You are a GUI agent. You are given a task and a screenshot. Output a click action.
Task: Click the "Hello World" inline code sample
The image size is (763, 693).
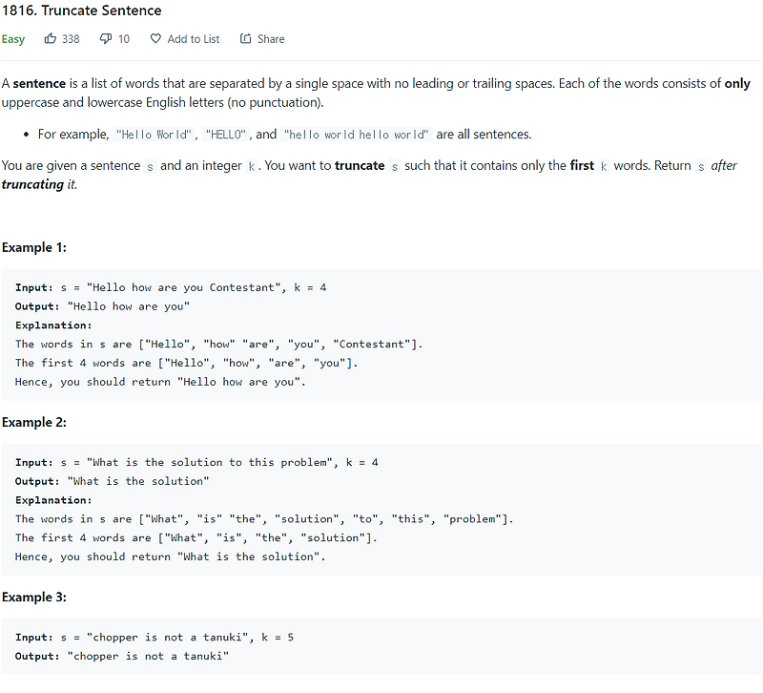pos(153,135)
